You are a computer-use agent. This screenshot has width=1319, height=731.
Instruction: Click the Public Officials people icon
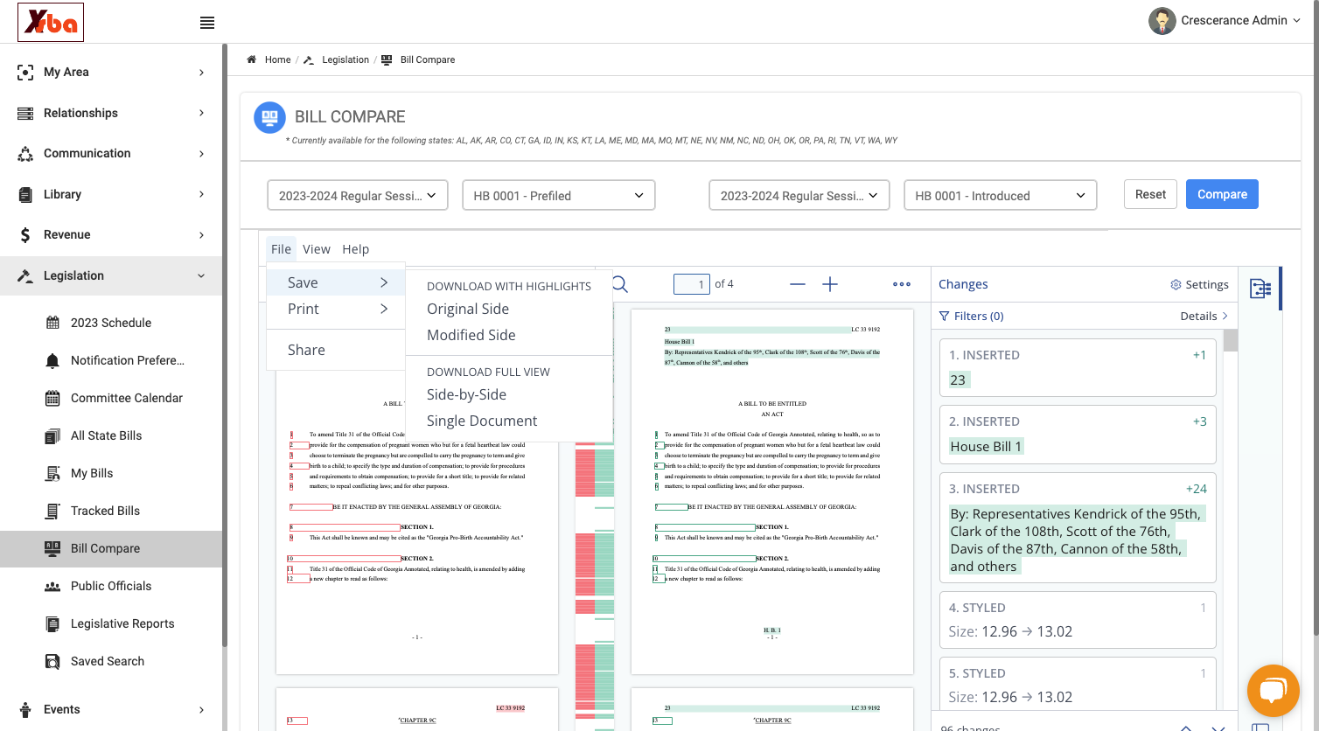(x=52, y=587)
